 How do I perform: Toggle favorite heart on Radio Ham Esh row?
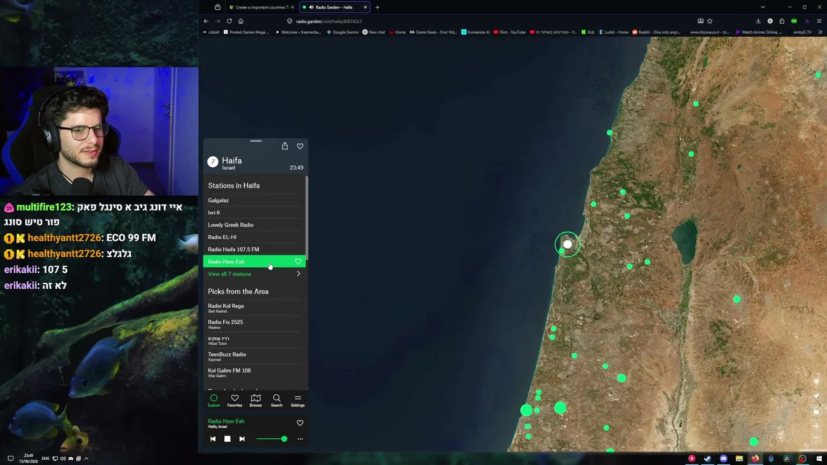tap(298, 262)
